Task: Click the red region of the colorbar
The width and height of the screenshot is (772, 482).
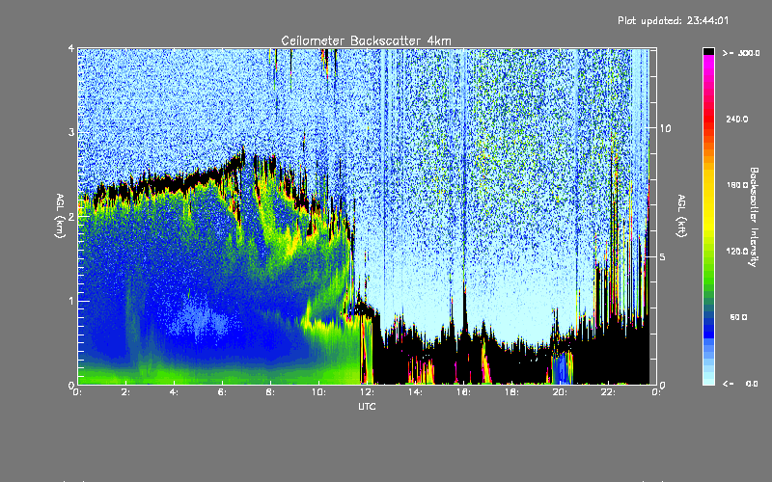Action: (708, 118)
